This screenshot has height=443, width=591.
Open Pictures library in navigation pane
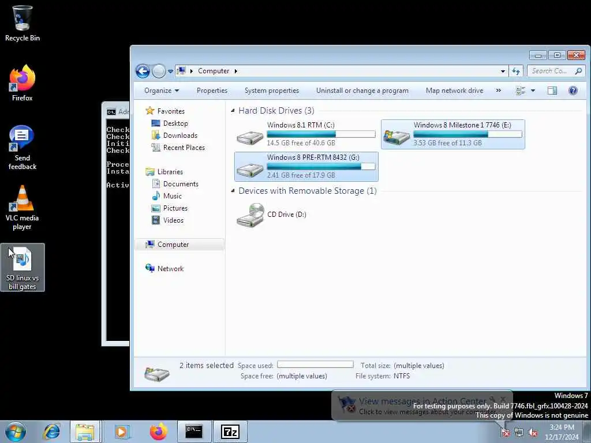pos(170,208)
